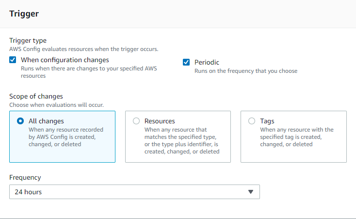356x219 pixels.
Task: Select the "All changes" radio button
Action: tap(20, 121)
